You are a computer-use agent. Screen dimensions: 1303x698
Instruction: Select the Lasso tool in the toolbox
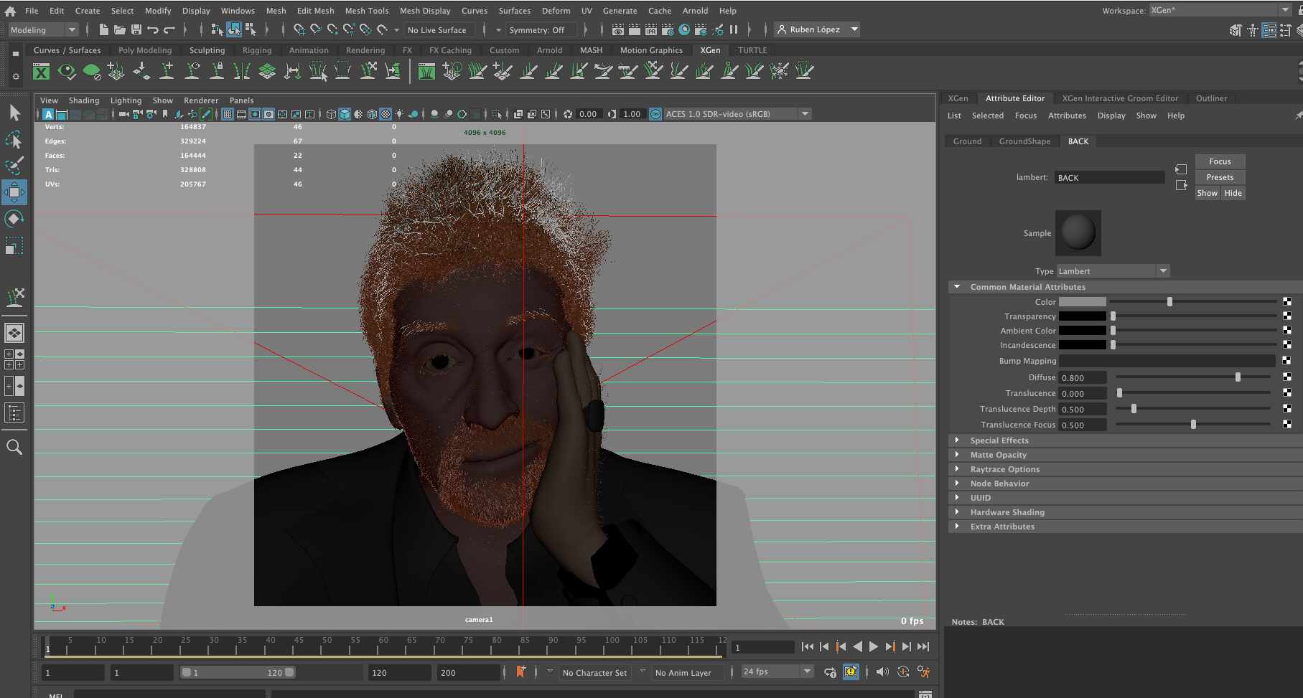(14, 139)
